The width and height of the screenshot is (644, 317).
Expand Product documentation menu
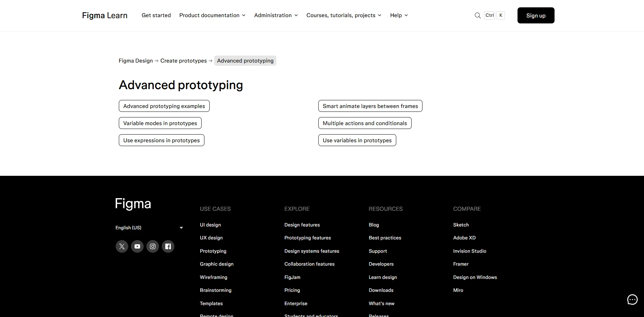212,15
